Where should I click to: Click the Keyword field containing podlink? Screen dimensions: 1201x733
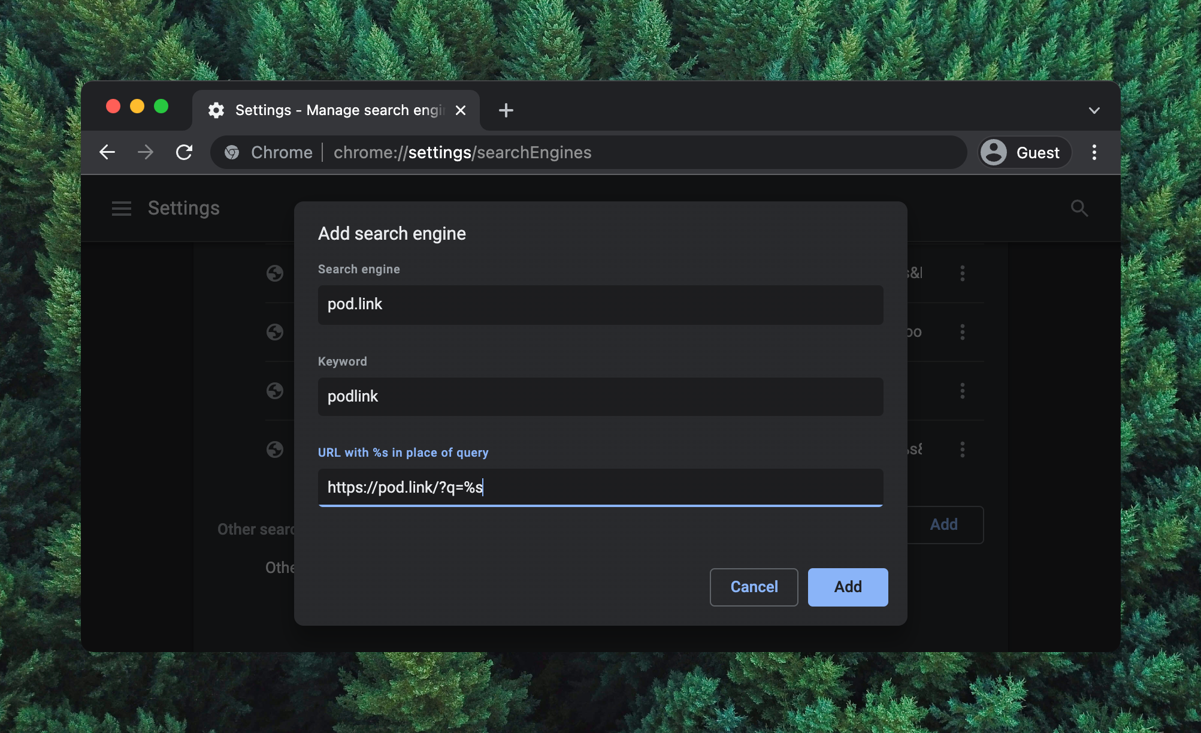[x=600, y=397]
